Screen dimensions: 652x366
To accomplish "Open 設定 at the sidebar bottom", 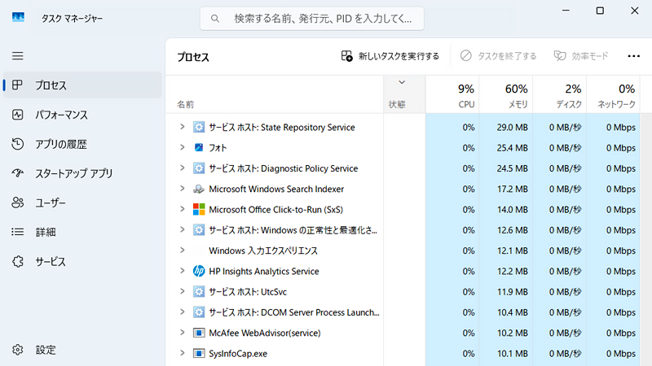I will tap(46, 350).
